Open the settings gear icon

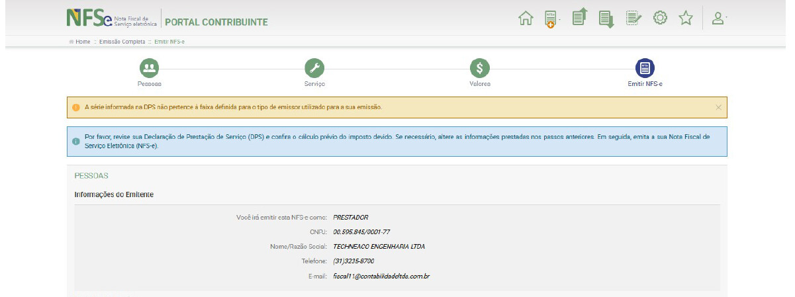[x=660, y=19]
